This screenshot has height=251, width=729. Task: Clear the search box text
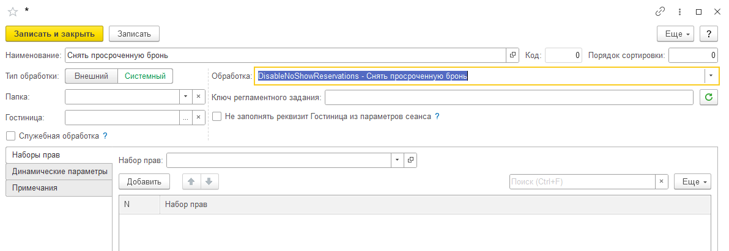point(662,181)
